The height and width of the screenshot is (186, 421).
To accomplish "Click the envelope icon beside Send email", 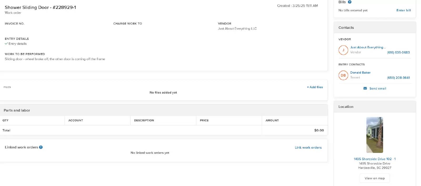I will 365,89.
